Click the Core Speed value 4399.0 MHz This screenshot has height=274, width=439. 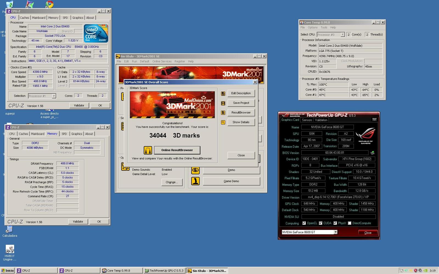(x=40, y=72)
